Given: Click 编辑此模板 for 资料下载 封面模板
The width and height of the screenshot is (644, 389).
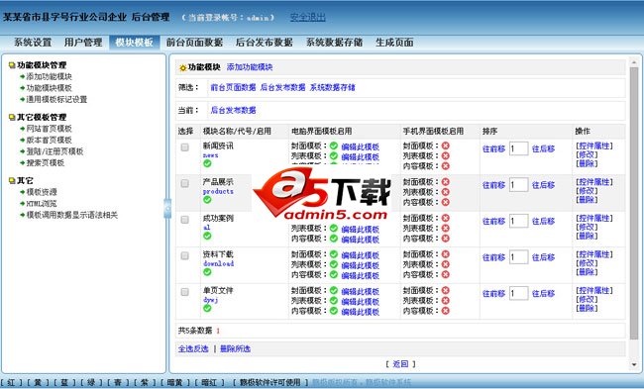Looking at the screenshot, I should pyautogui.click(x=361, y=254).
